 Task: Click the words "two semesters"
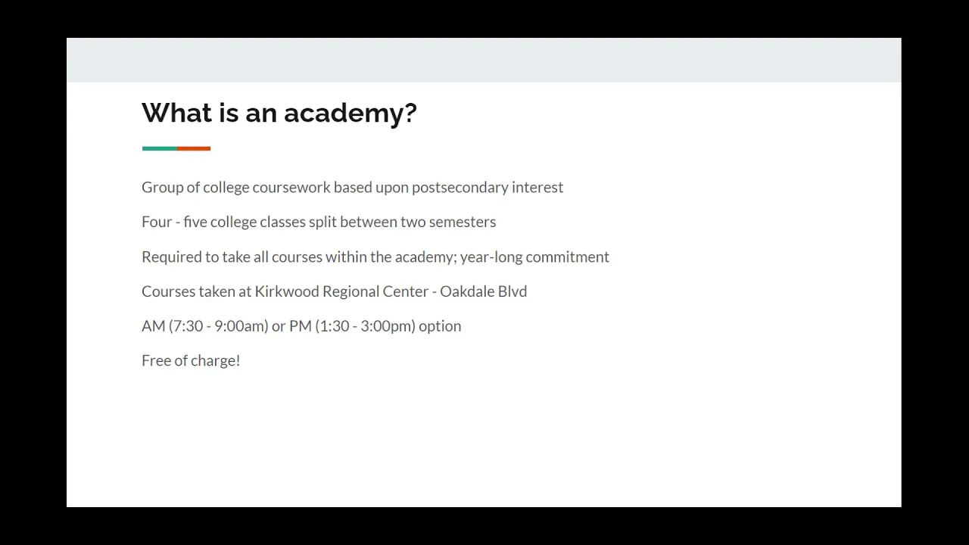point(448,222)
